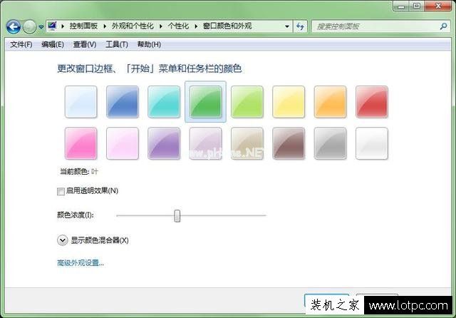The image size is (456, 318).
Task: Click the 颜色浓度 slider thumb
Action: click(x=177, y=215)
